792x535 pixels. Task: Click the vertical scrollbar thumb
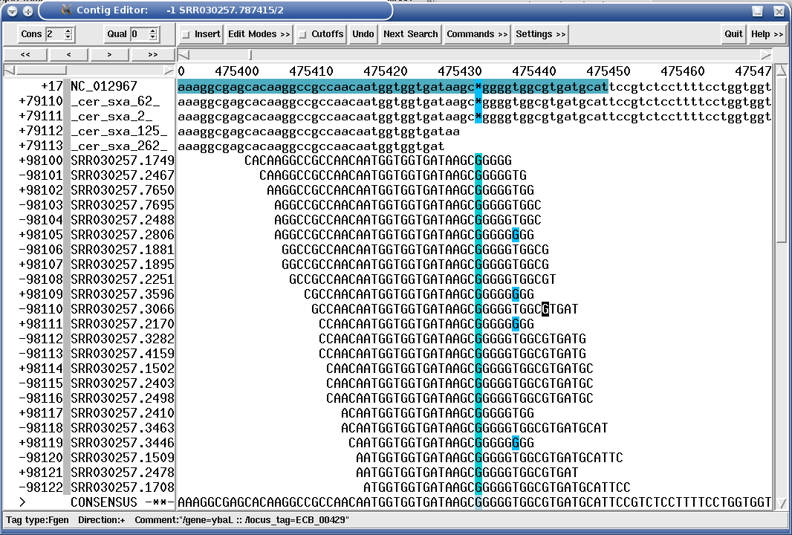(x=781, y=159)
